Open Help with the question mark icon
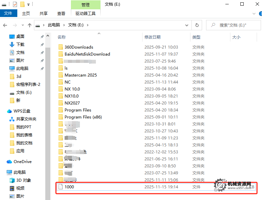This screenshot has height=200, width=262. (260, 14)
